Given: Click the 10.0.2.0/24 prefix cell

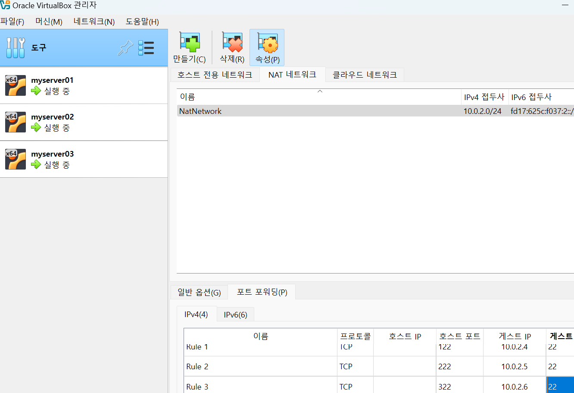Looking at the screenshot, I should pos(483,111).
